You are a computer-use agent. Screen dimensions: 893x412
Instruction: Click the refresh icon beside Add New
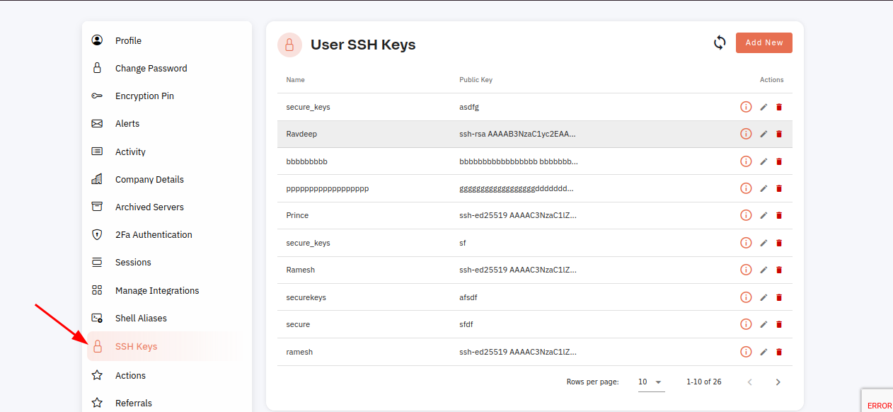click(720, 42)
